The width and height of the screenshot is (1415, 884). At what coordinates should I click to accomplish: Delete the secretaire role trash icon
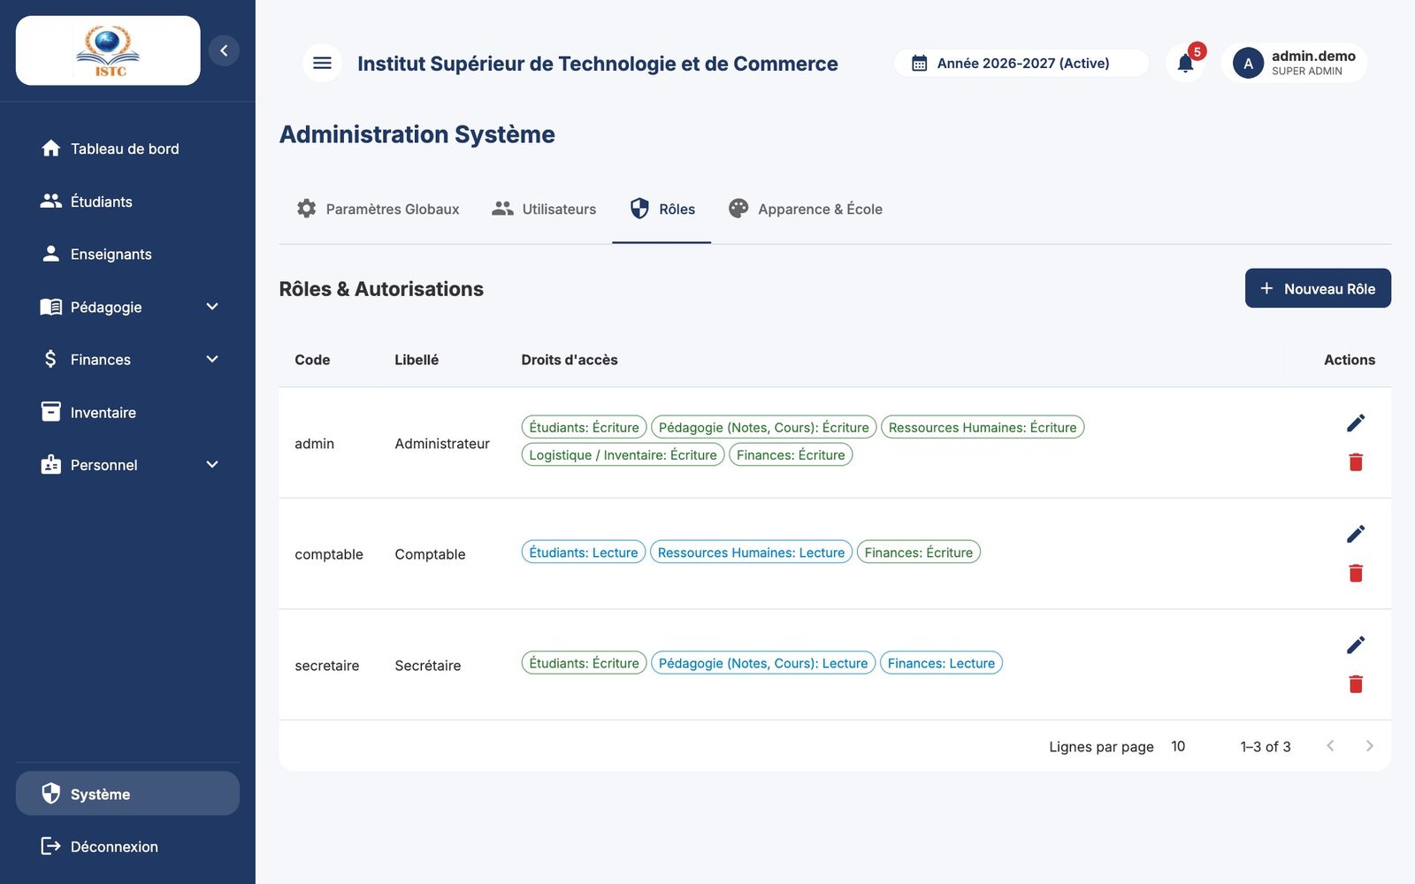point(1356,683)
